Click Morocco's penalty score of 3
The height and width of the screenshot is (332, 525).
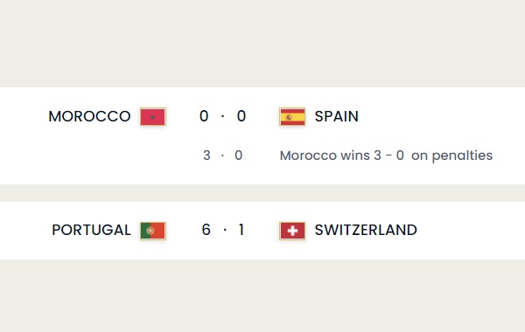tap(206, 156)
